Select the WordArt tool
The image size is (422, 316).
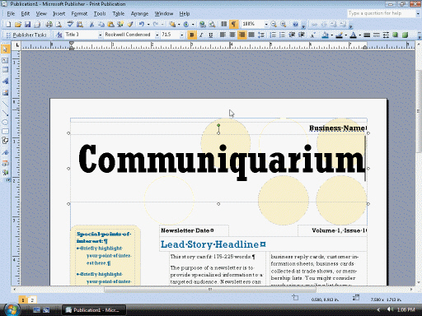click(x=5, y=81)
